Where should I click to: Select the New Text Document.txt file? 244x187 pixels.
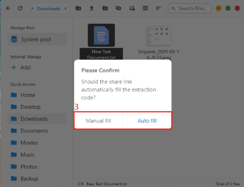point(101,42)
